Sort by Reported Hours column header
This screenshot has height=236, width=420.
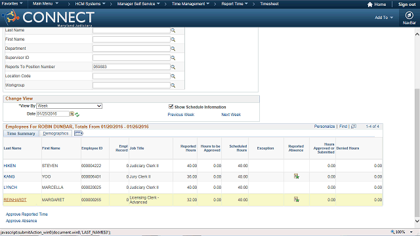[188, 148]
